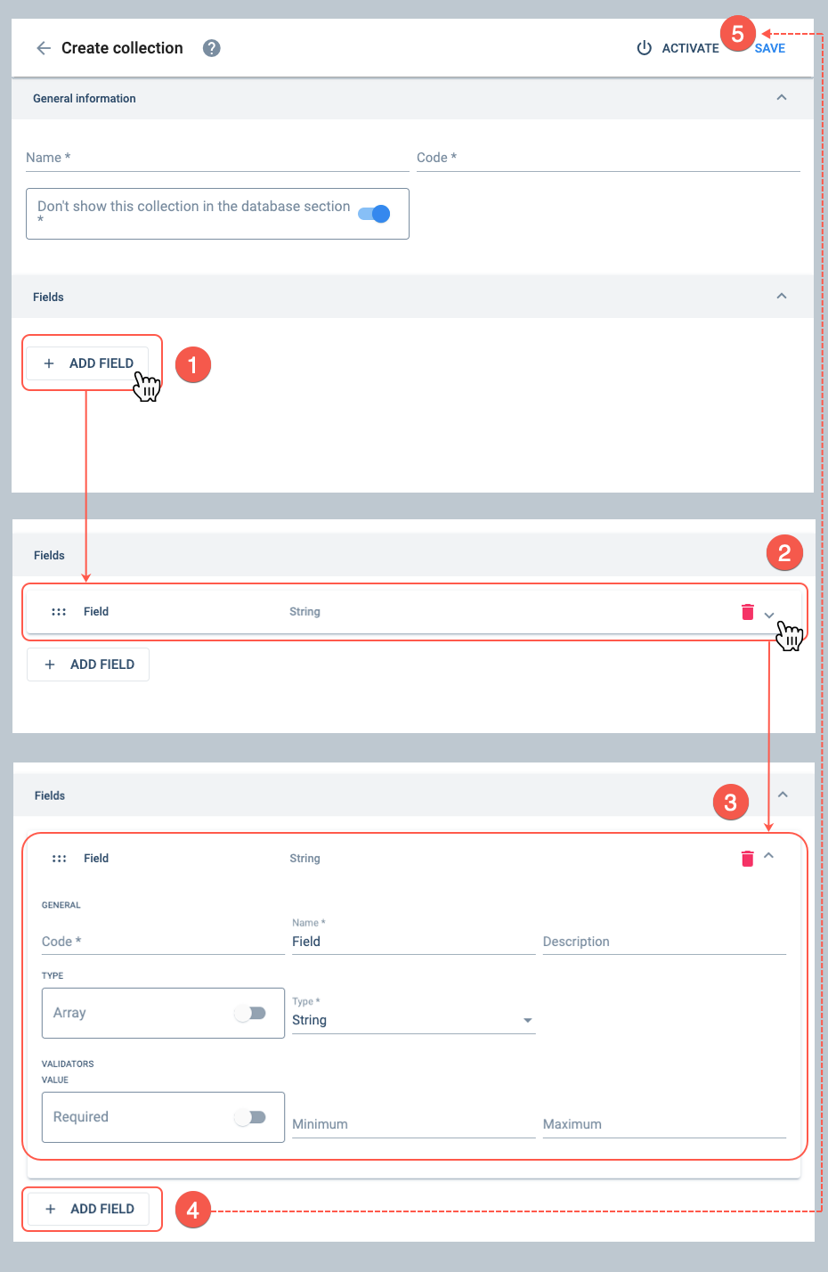Collapse the expanded Field details chevron
This screenshot has width=828, height=1272.
point(769,856)
